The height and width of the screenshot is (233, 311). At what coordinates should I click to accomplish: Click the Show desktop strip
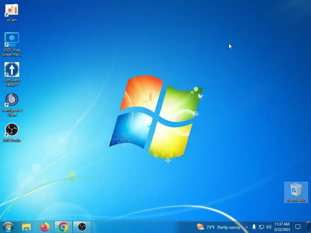pos(309,227)
